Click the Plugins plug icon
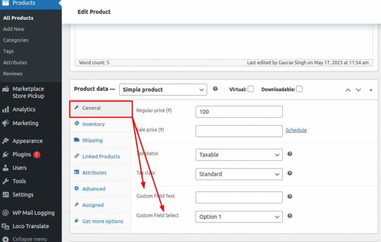 tap(5, 154)
